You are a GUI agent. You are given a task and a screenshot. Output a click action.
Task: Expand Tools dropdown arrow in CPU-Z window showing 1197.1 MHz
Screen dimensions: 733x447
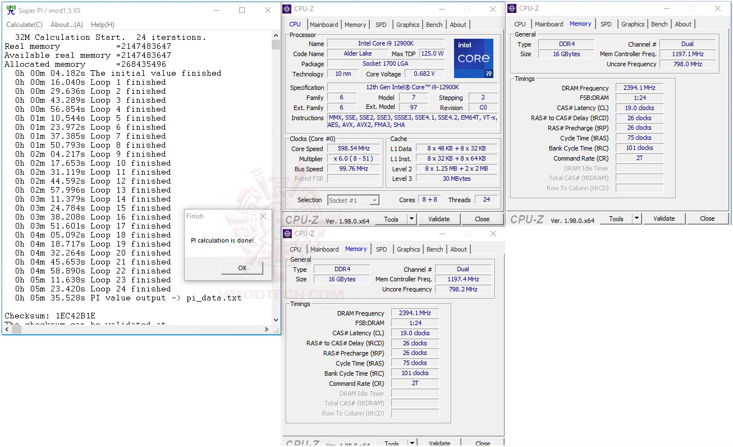click(x=637, y=219)
